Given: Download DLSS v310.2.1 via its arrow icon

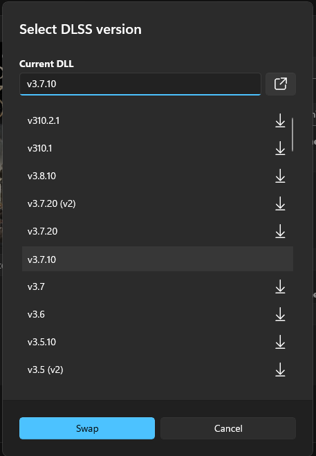Looking at the screenshot, I should point(280,120).
